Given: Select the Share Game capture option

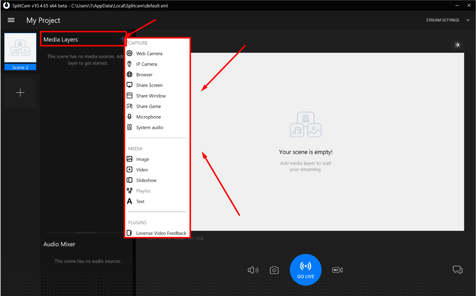Looking at the screenshot, I should 148,106.
